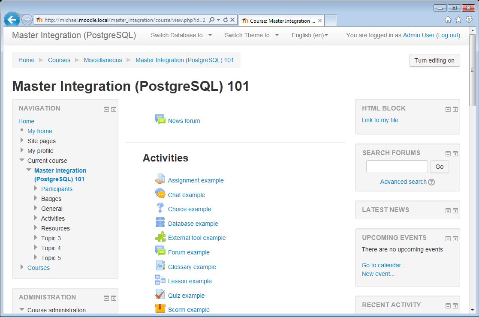
Task: Dock the Search Forums block
Action: [455, 154]
